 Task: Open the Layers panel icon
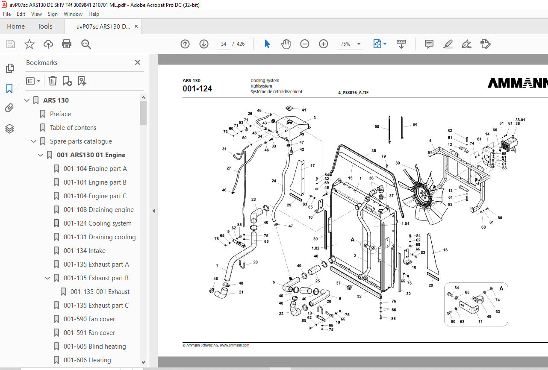9,129
